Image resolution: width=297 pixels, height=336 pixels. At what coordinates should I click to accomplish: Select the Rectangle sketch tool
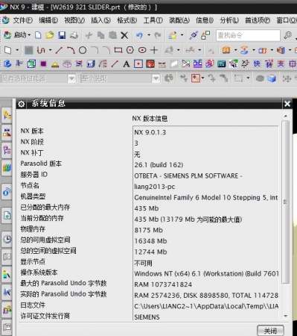click(118, 50)
